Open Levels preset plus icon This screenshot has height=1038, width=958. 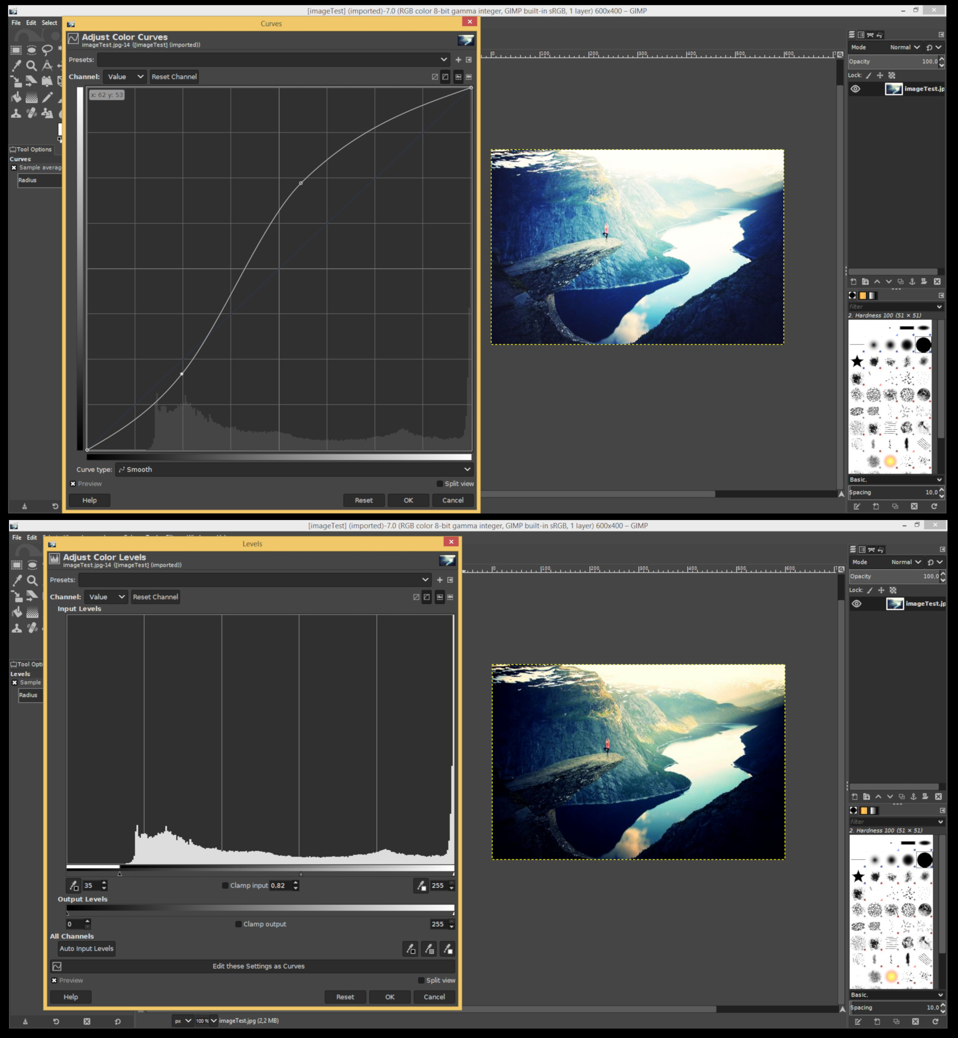(440, 580)
